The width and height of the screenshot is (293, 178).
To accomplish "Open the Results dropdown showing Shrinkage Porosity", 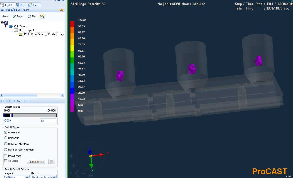I will [x=44, y=177].
